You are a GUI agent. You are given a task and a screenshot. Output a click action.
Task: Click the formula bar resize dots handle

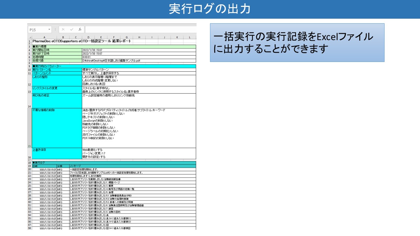click(55, 29)
